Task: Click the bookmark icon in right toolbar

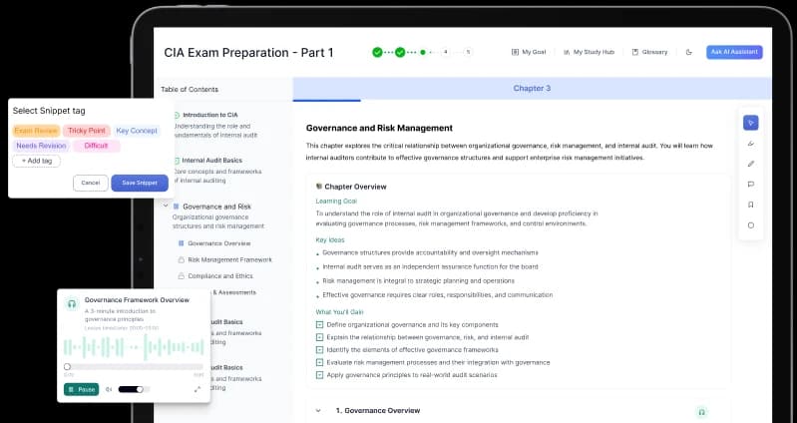Action: tap(751, 205)
